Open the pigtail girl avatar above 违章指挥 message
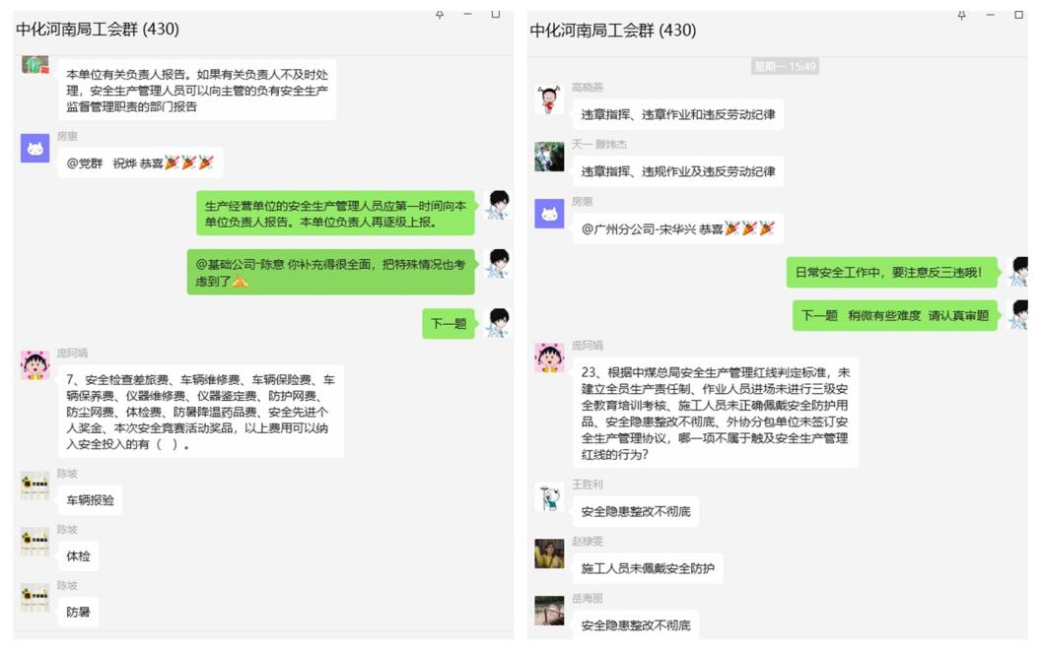This screenshot has height=650, width=1041. [x=549, y=99]
